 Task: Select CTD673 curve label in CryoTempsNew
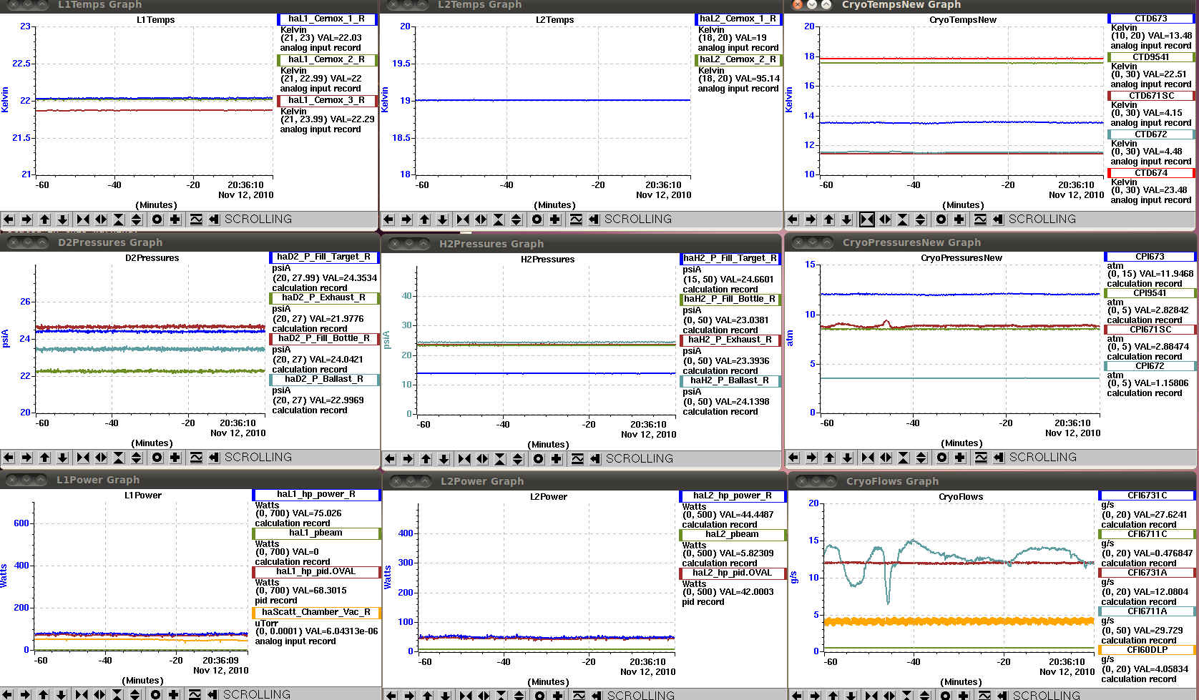coord(1151,19)
